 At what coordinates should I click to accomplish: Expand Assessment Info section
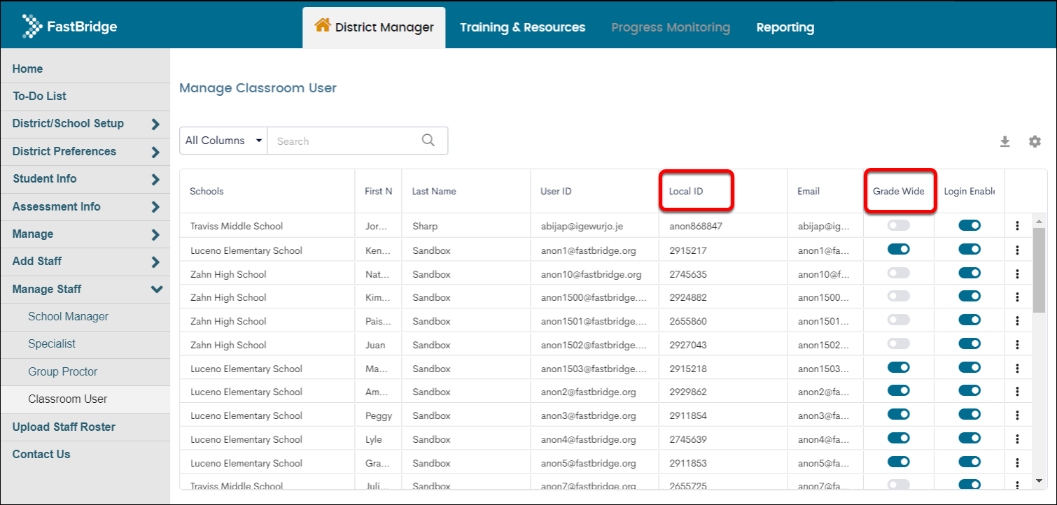tap(85, 207)
